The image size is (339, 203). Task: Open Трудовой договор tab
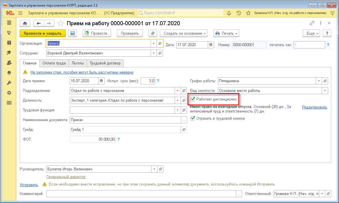[105, 63]
